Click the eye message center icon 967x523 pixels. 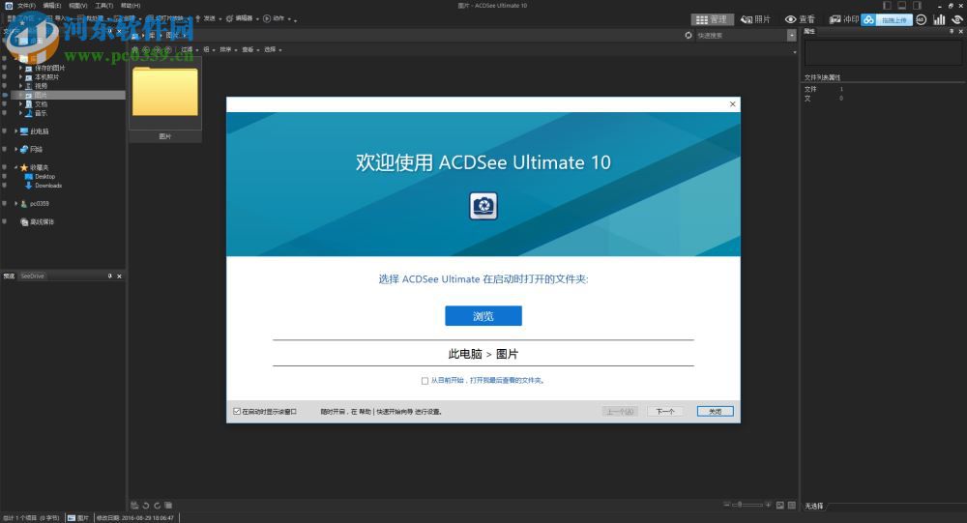tap(957, 19)
